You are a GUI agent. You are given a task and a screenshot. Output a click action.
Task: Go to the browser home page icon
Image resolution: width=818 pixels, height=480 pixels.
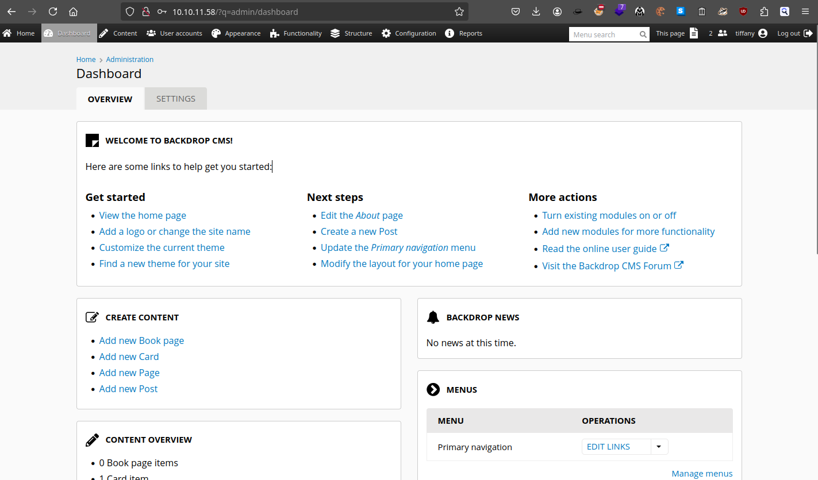(x=73, y=11)
